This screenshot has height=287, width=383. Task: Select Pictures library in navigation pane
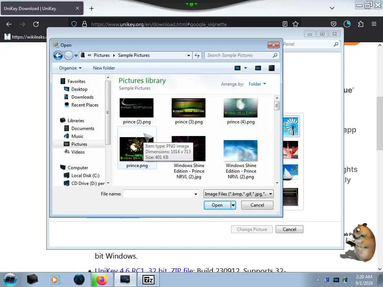coord(79,144)
